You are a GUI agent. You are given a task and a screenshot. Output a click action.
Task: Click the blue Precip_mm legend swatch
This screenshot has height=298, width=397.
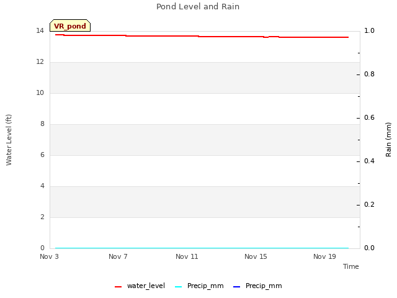point(236,287)
